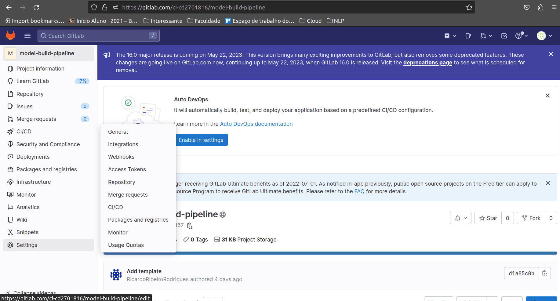This screenshot has width=560, height=301.
Task: Open Learn GitLab sidebar item
Action: [x=49, y=81]
